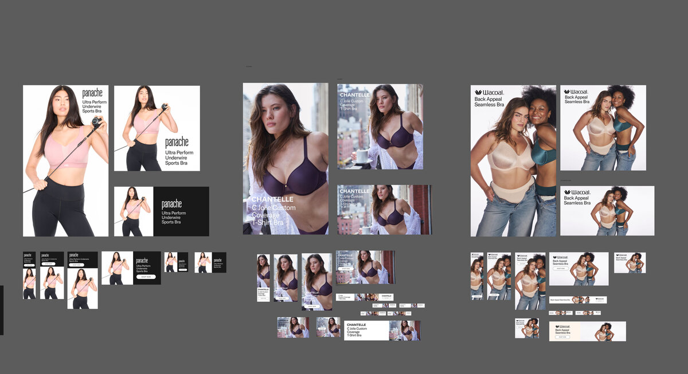Click the panache logo on the large portrait artboard
The height and width of the screenshot is (374, 688).
coord(92,93)
